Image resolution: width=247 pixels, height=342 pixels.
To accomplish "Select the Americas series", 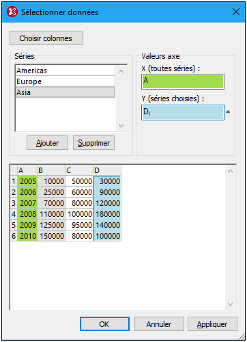I will [66, 70].
